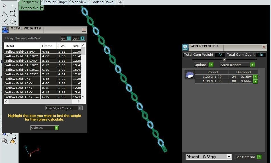
Task: Click the Round column header in Gem Reporter
Action: [212, 72]
